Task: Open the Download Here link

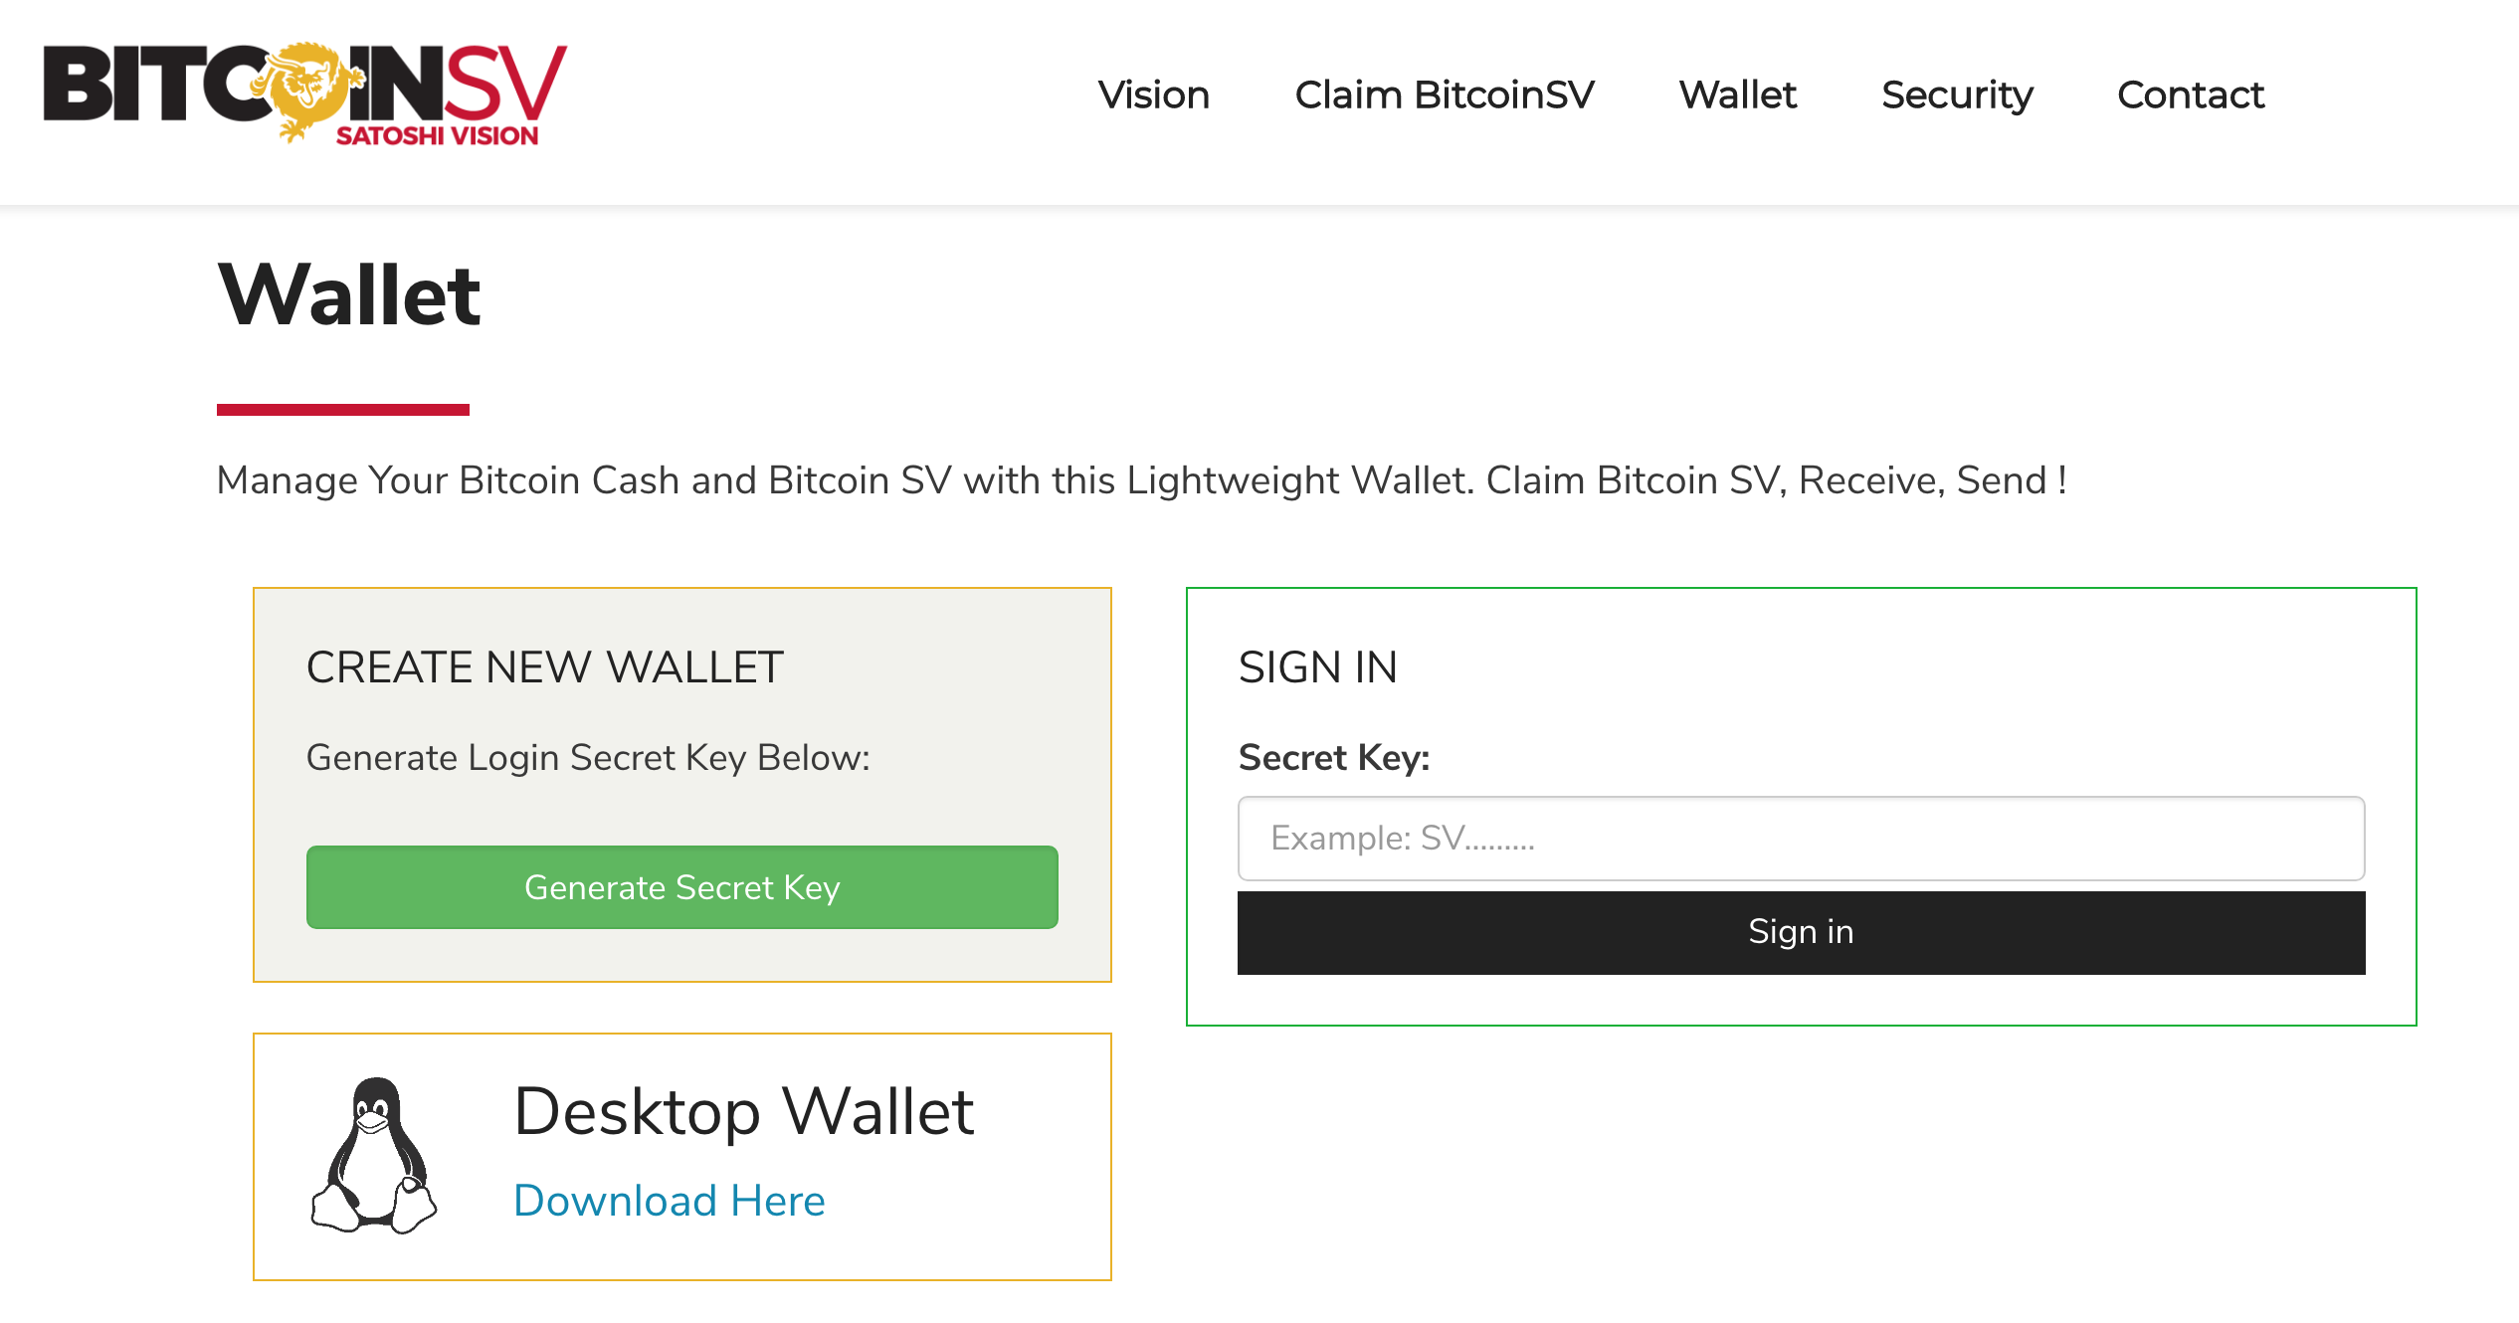Action: point(670,1201)
